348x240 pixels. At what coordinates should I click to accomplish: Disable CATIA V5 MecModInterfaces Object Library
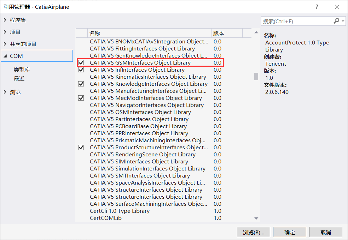(x=81, y=98)
